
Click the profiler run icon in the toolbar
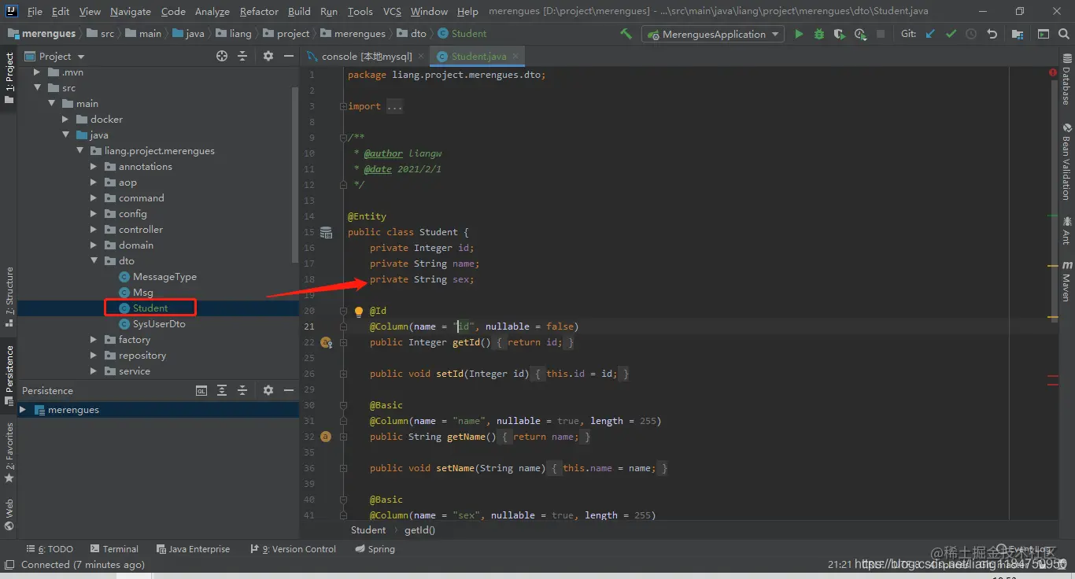tap(860, 34)
